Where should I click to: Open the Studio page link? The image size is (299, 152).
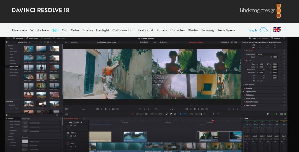click(x=193, y=30)
